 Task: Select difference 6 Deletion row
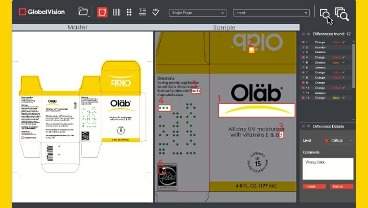click(326, 68)
